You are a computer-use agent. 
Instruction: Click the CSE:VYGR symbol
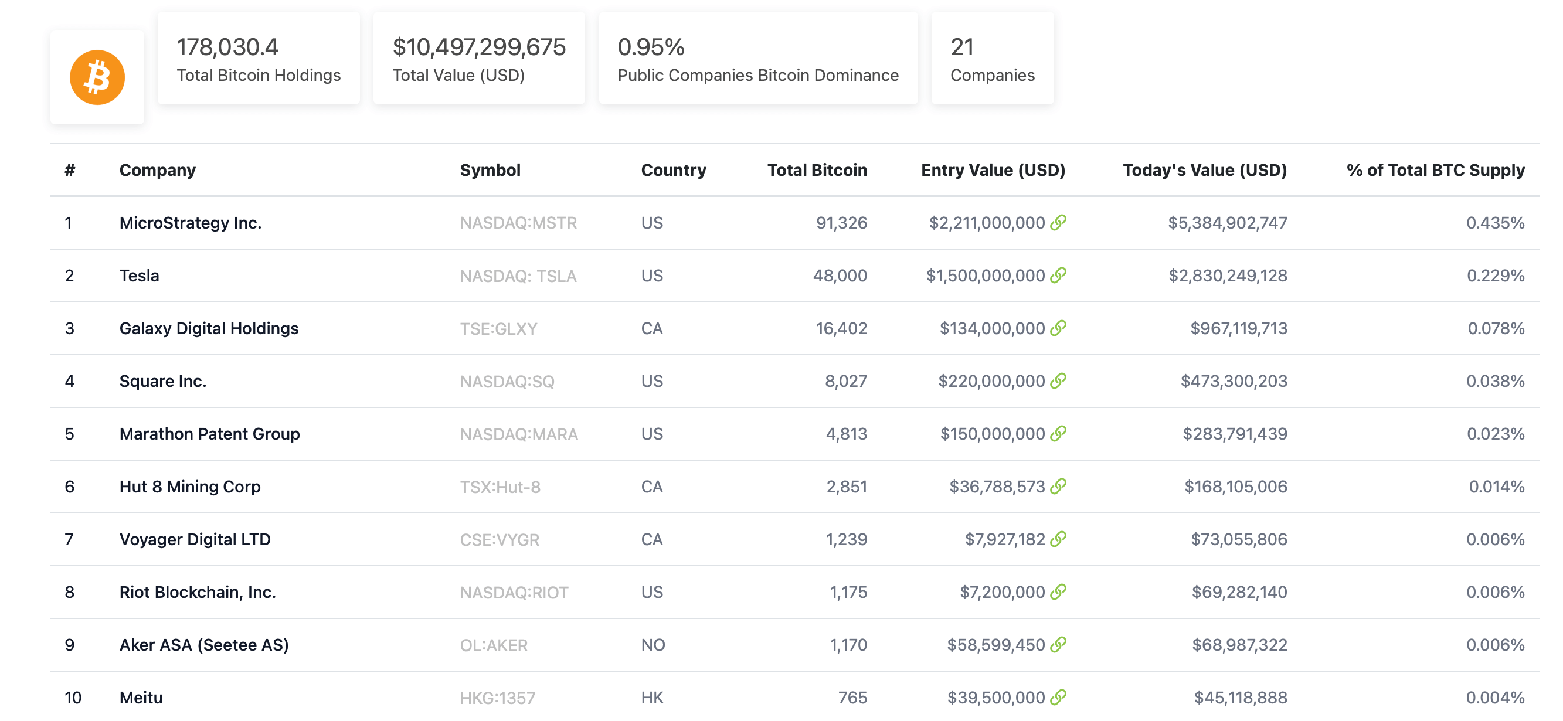click(x=500, y=540)
